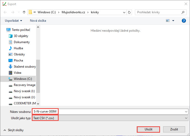Viewport: 190px width, 136px height.
Task: Click the Plocha desktop icon
Action: 10,60
